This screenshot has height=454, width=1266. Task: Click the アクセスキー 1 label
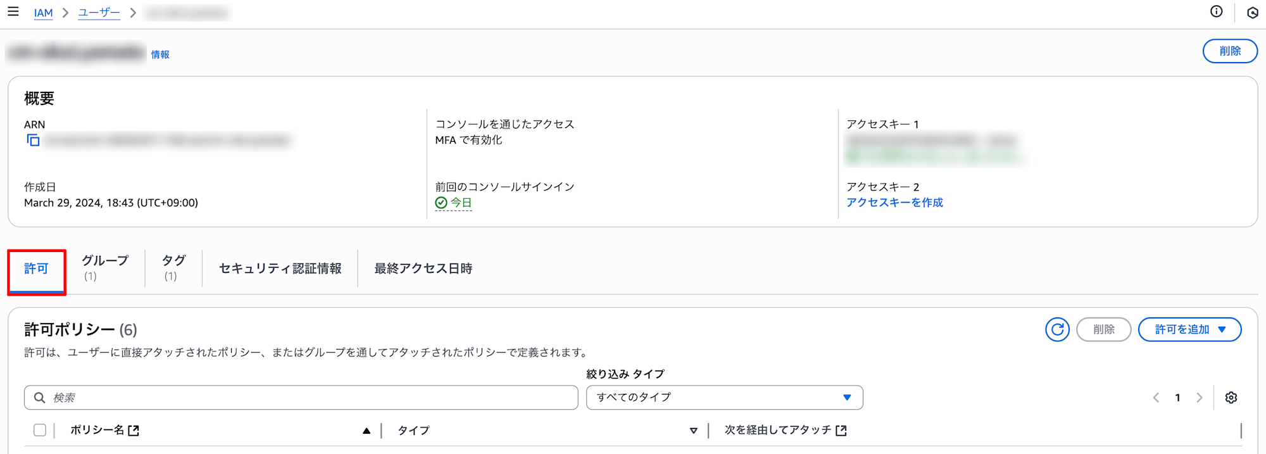[882, 124]
